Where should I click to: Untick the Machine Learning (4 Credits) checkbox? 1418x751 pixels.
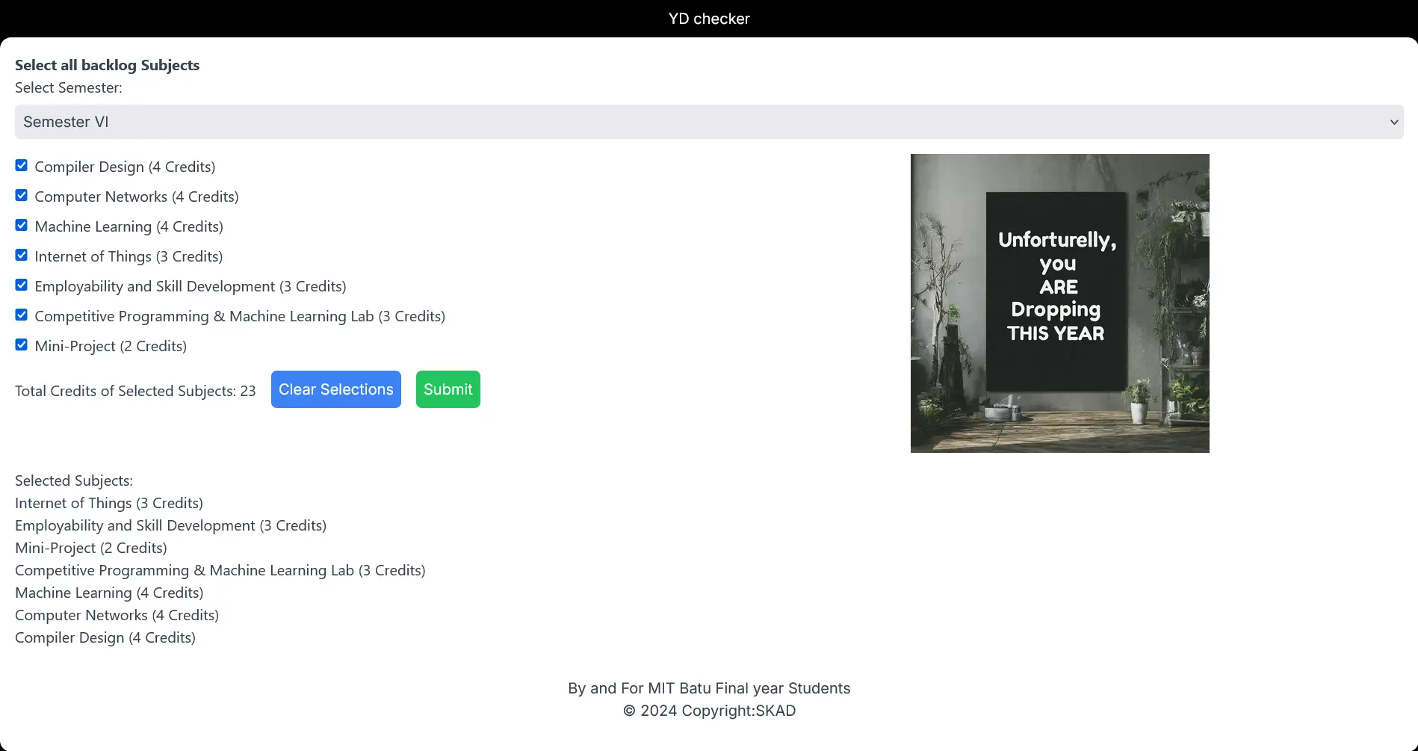coord(22,226)
